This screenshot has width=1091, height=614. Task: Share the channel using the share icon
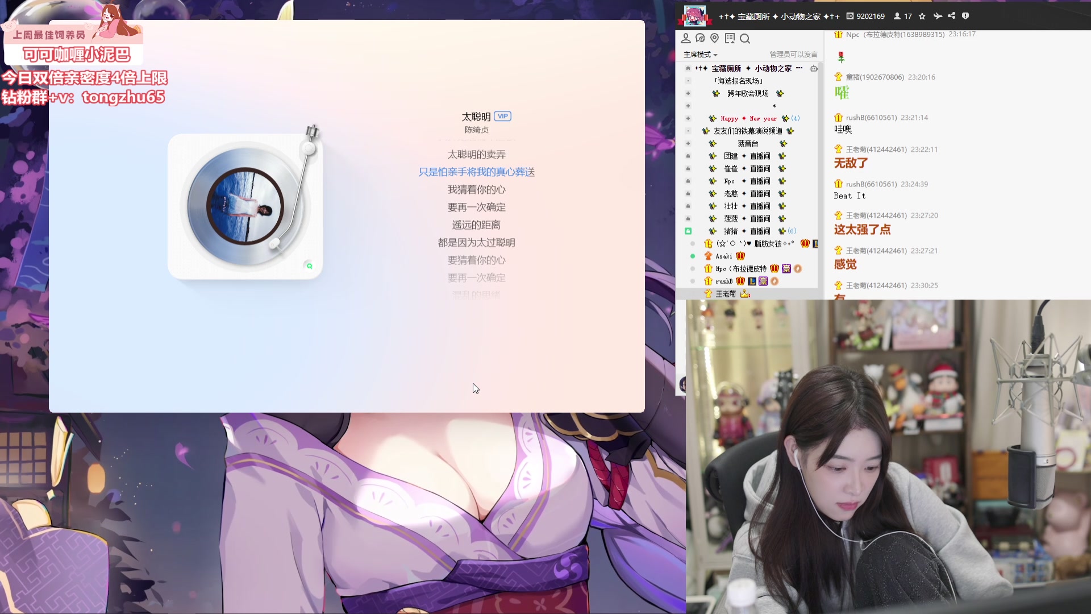(952, 16)
